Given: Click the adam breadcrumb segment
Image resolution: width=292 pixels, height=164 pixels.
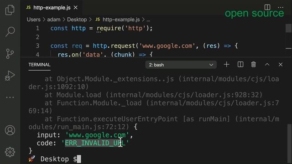Looking at the screenshot, I should point(54,20).
